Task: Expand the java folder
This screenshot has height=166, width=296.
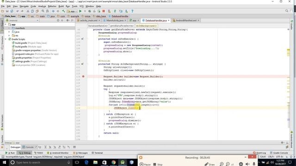Action: 9,32
